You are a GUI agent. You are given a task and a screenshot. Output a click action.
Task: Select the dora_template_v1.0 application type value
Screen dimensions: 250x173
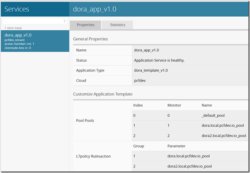coord(152,70)
